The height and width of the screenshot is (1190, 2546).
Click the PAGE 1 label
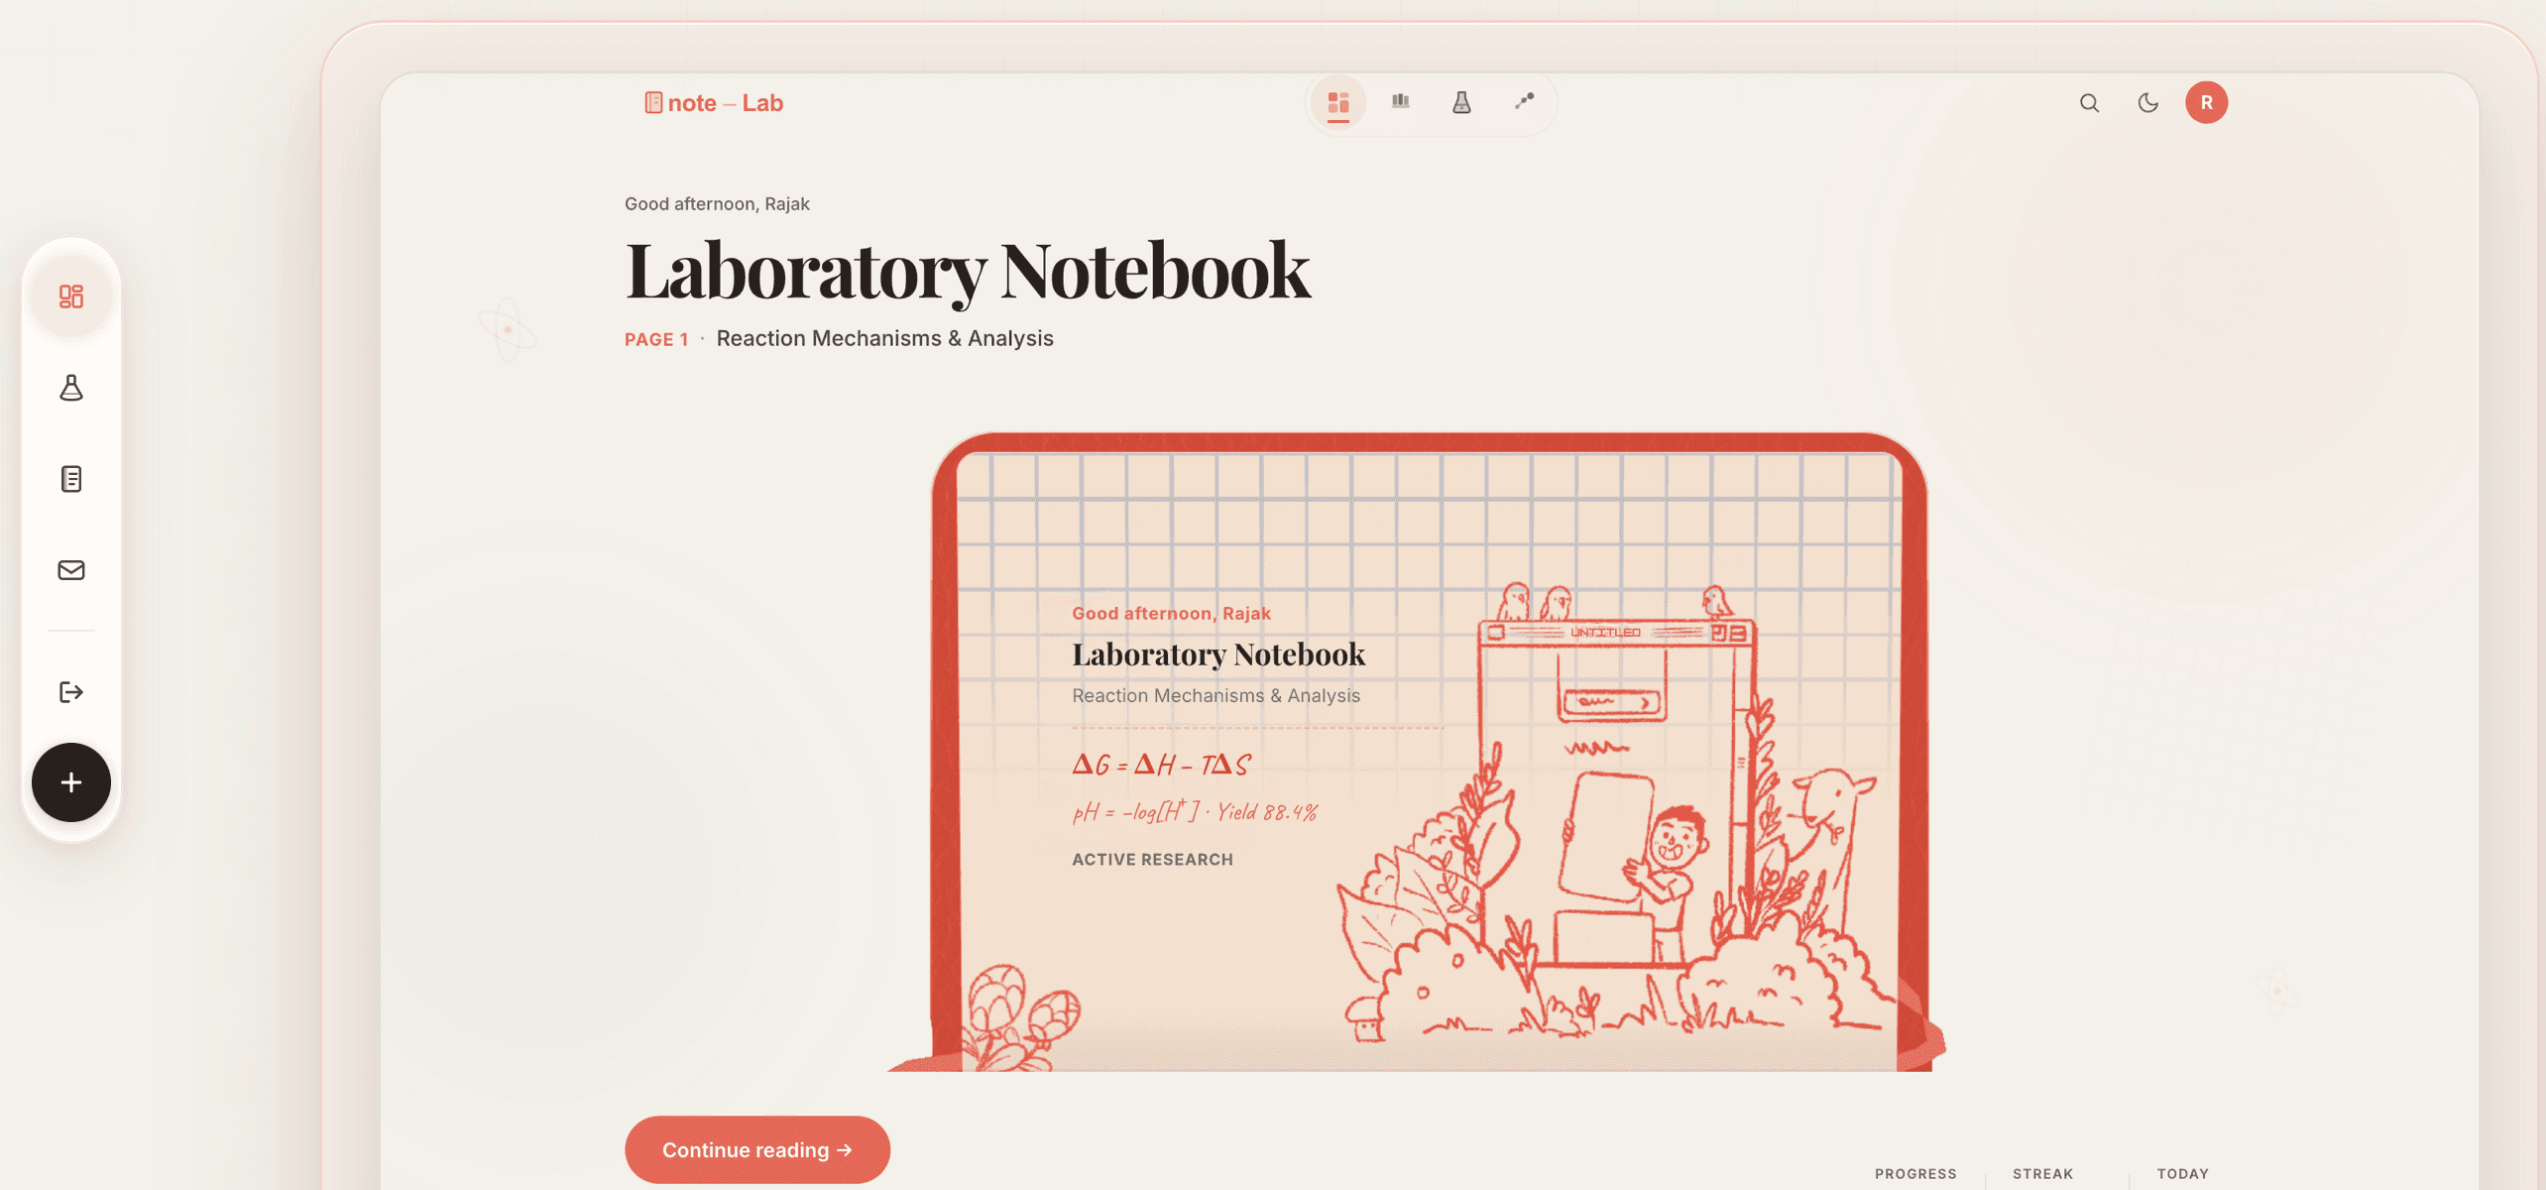coord(656,339)
